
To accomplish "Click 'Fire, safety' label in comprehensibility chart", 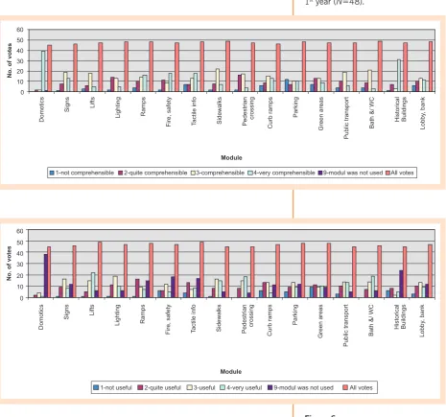I will 169,112.
